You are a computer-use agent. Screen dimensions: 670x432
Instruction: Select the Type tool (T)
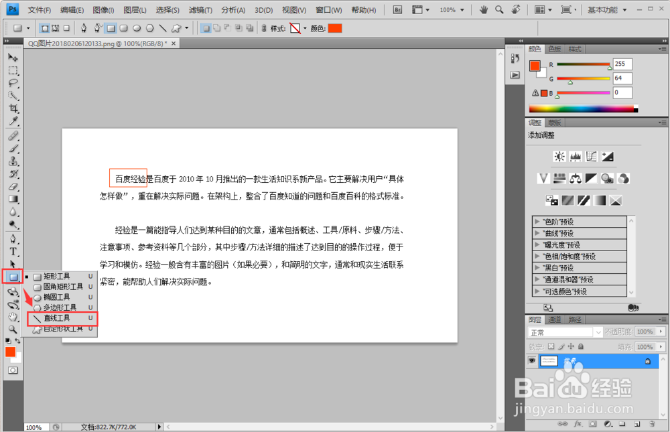pos(13,252)
